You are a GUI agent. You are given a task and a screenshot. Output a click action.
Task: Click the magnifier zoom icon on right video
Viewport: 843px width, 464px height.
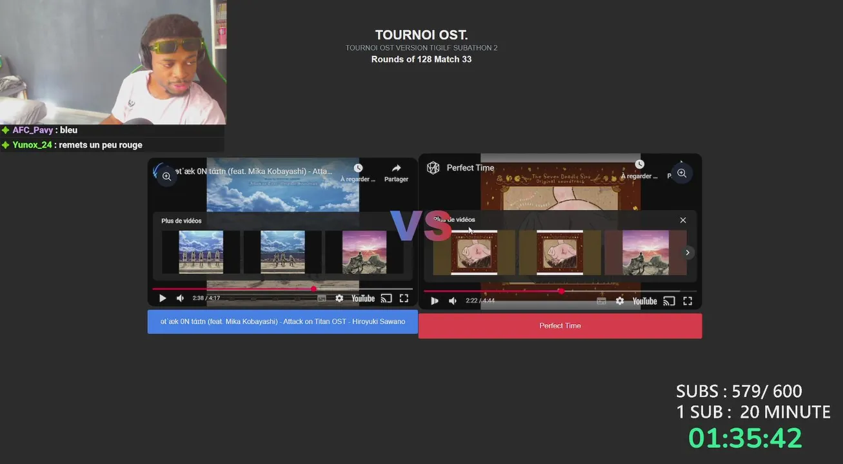point(682,173)
